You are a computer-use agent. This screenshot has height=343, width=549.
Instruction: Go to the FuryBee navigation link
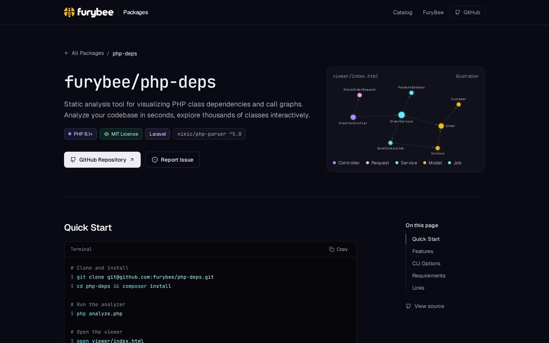[x=433, y=12]
